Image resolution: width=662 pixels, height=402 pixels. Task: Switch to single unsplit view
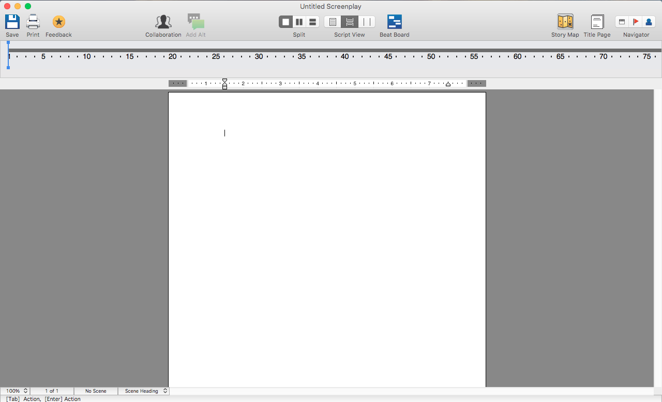point(285,22)
